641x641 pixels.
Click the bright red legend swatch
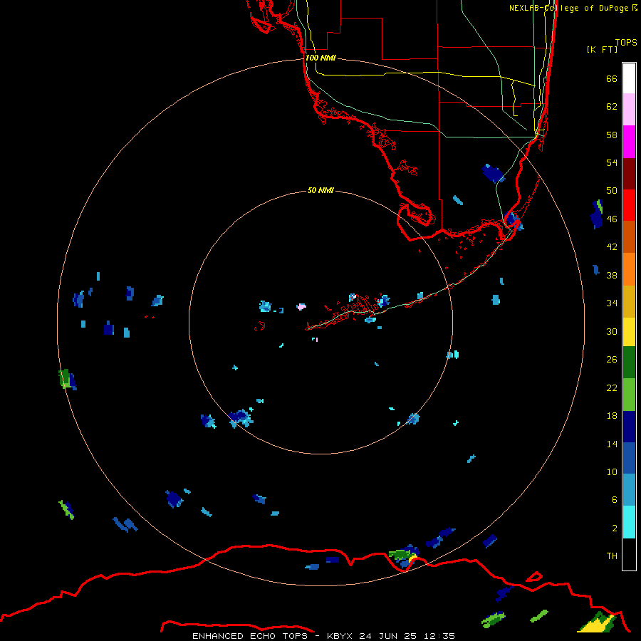[x=629, y=205]
